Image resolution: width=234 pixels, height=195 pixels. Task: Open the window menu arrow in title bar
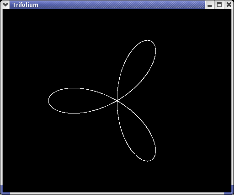point(5,5)
